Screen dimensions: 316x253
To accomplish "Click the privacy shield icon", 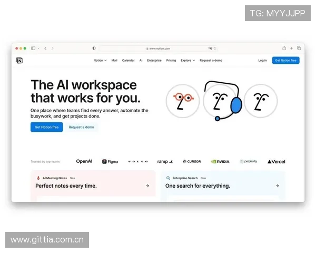I will [94, 48].
